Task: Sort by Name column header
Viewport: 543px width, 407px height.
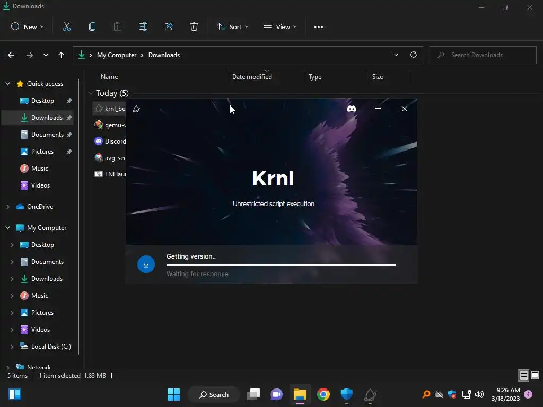Action: 109,77
